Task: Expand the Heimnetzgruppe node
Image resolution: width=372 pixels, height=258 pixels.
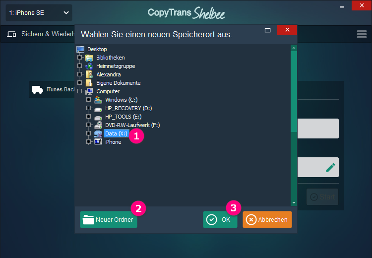Action: (79, 66)
